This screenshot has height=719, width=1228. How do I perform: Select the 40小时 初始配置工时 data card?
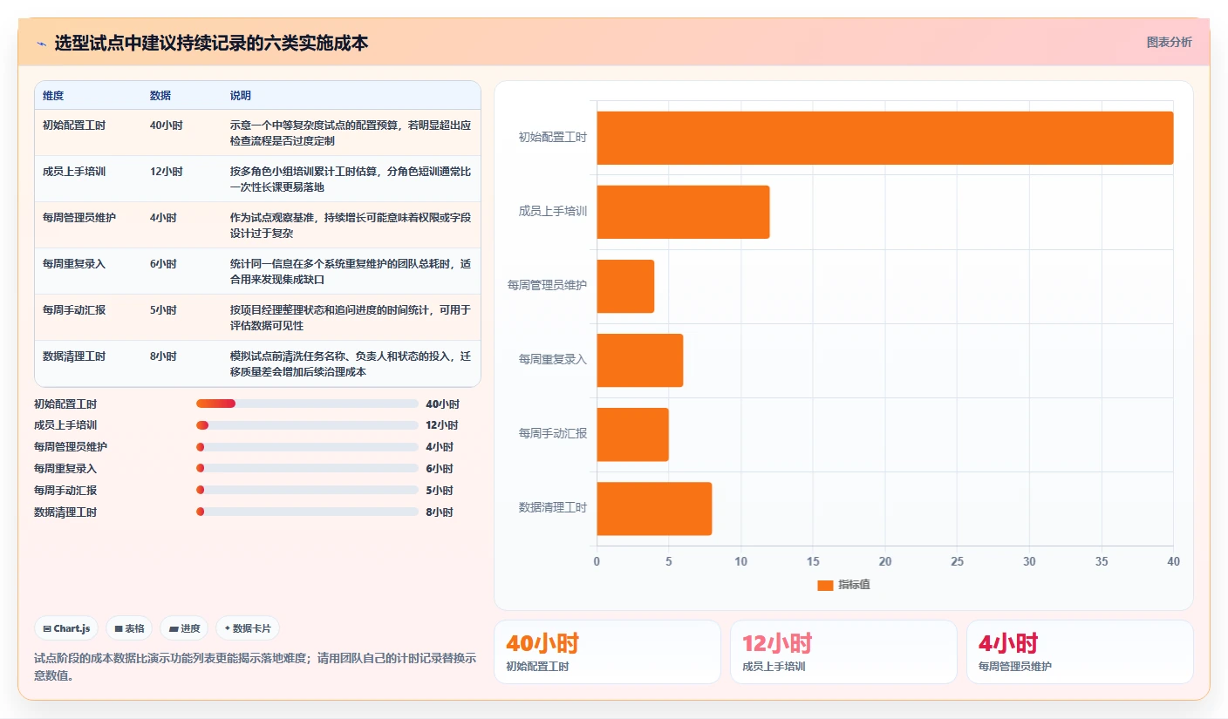[607, 652]
